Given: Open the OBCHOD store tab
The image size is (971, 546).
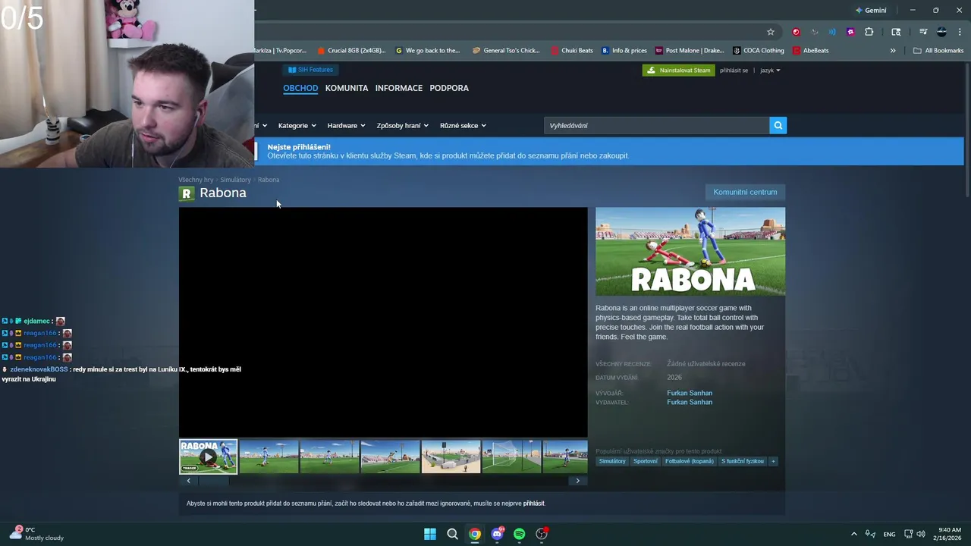Looking at the screenshot, I should pyautogui.click(x=300, y=88).
